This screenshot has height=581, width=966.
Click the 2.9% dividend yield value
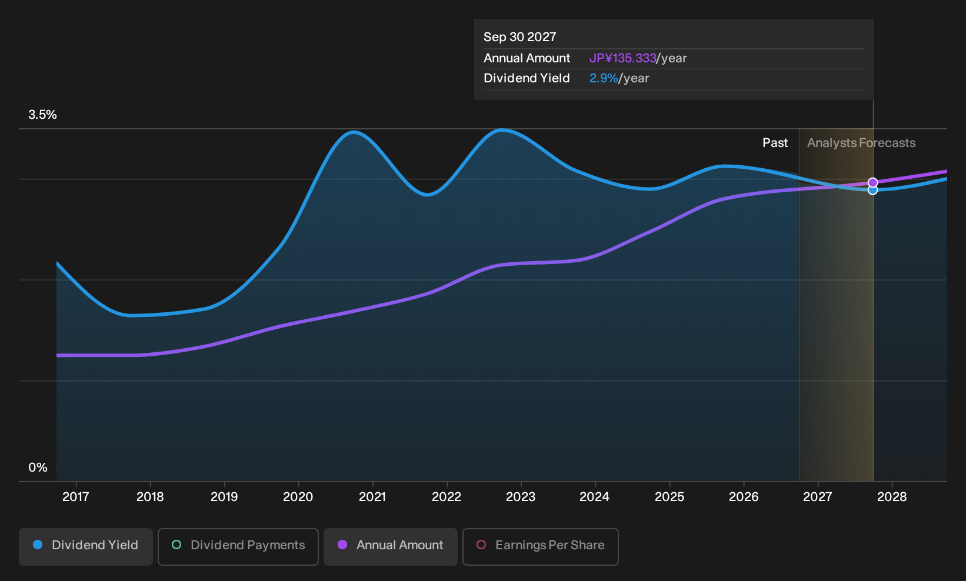point(604,78)
